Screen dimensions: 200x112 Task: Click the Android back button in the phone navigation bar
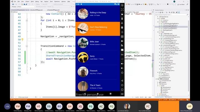[85, 94]
